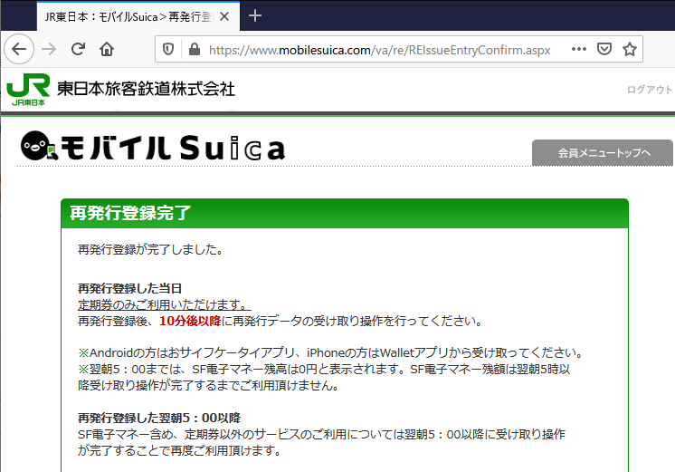Click the ログアウト link
The height and width of the screenshot is (472, 675).
[650, 90]
